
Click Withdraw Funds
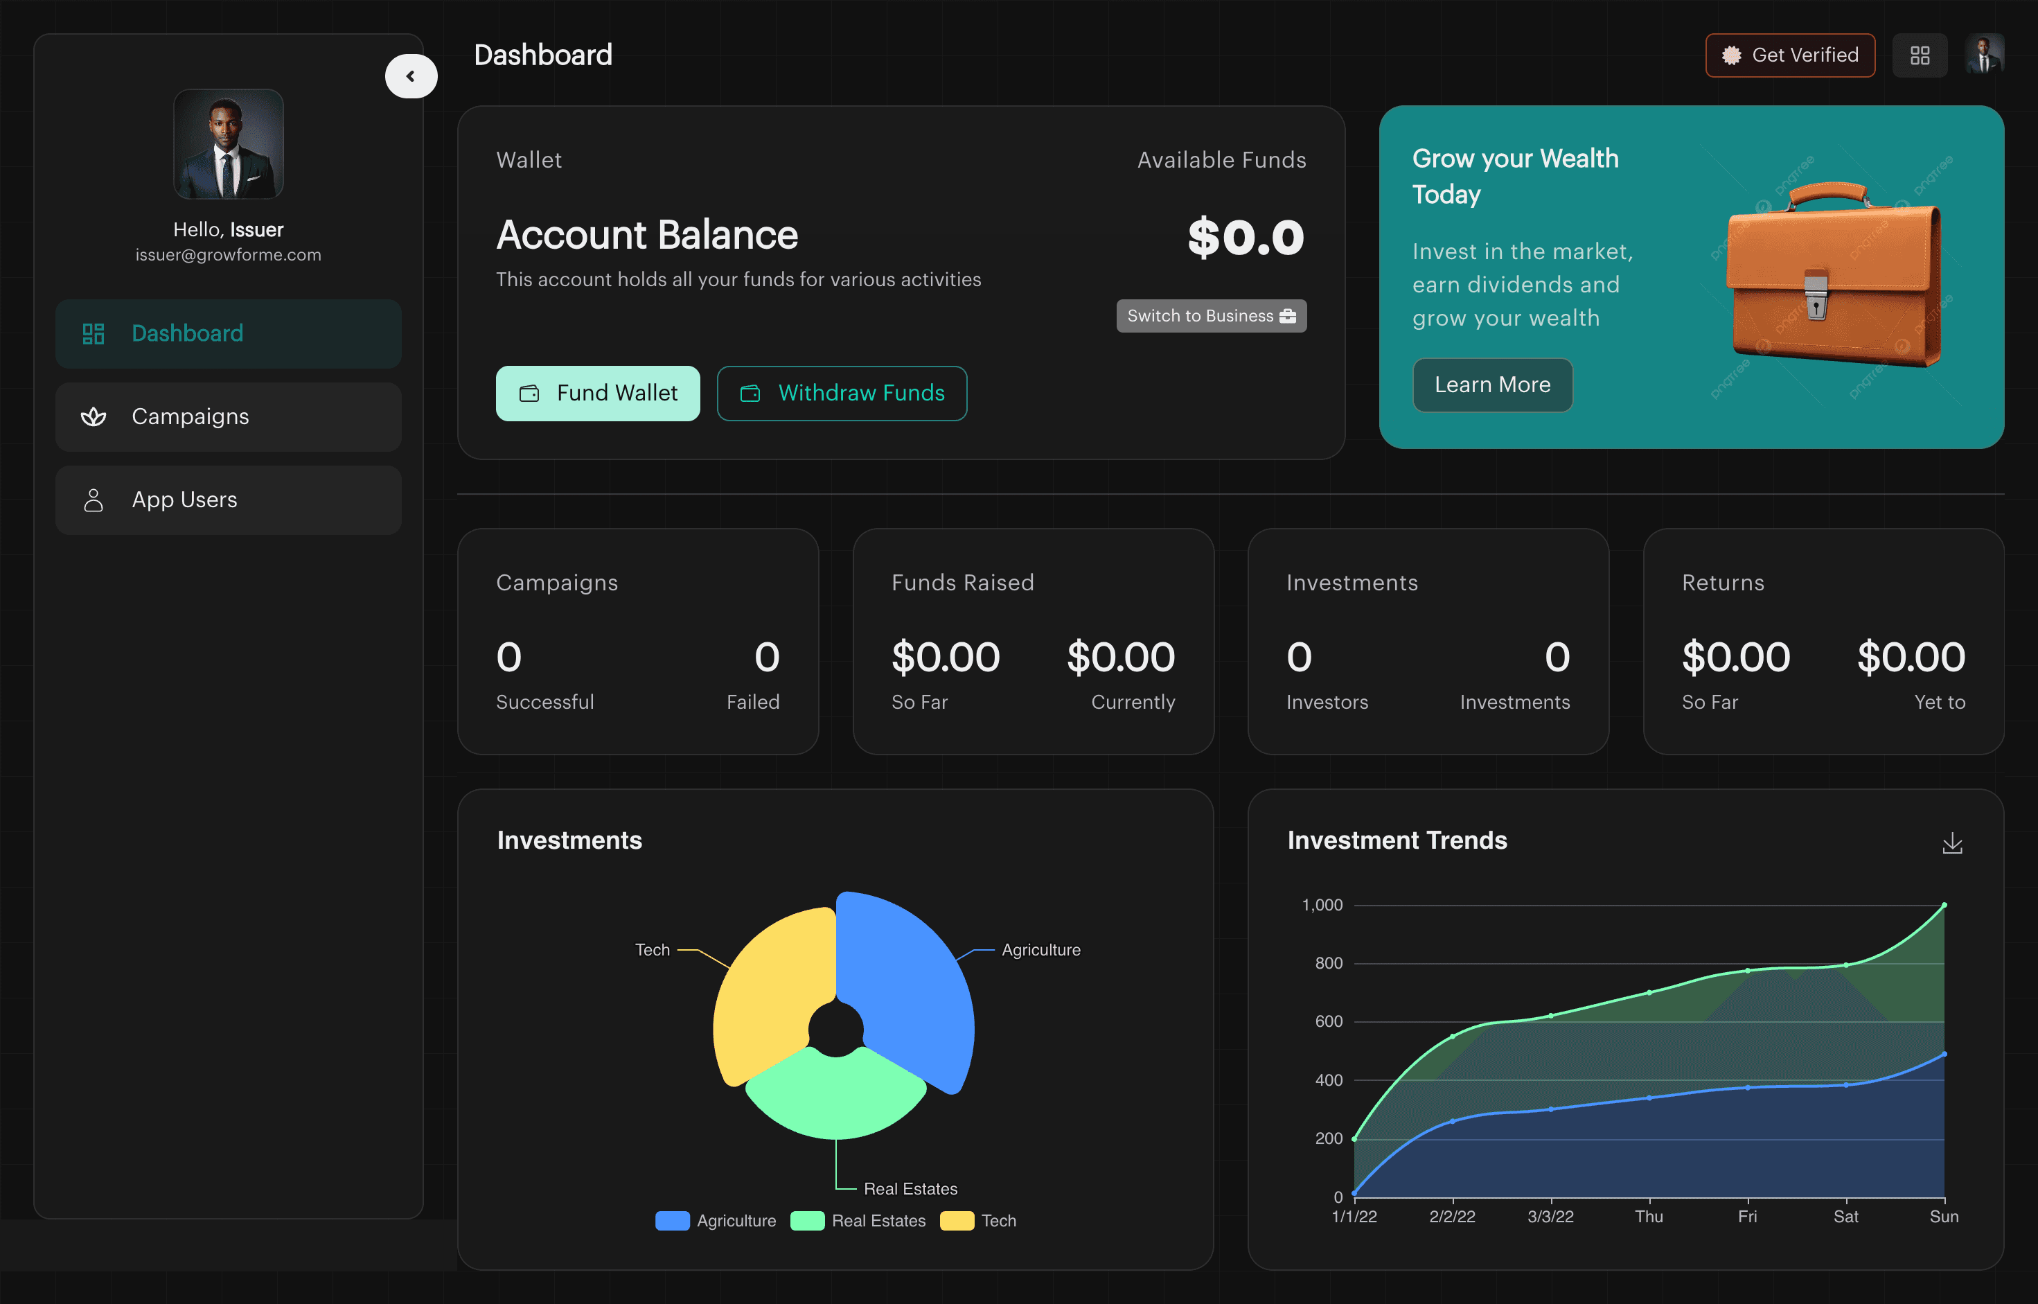tap(842, 393)
